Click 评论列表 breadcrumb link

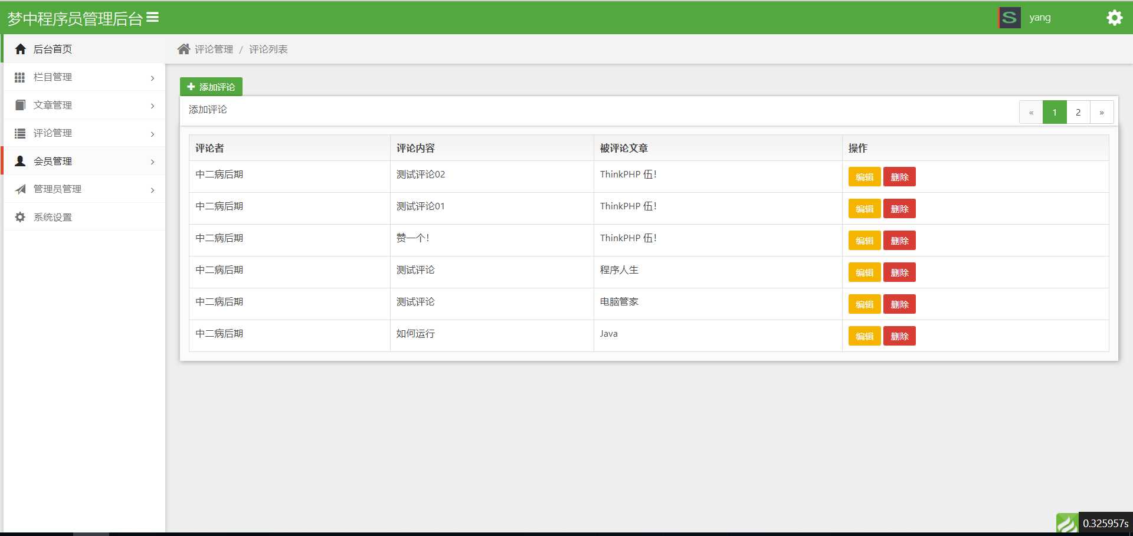[x=268, y=50]
